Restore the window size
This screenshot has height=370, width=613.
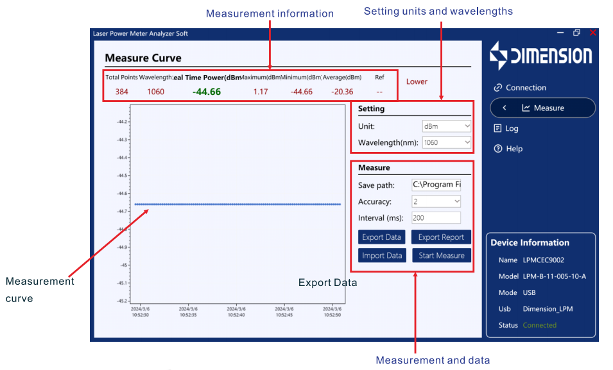576,33
